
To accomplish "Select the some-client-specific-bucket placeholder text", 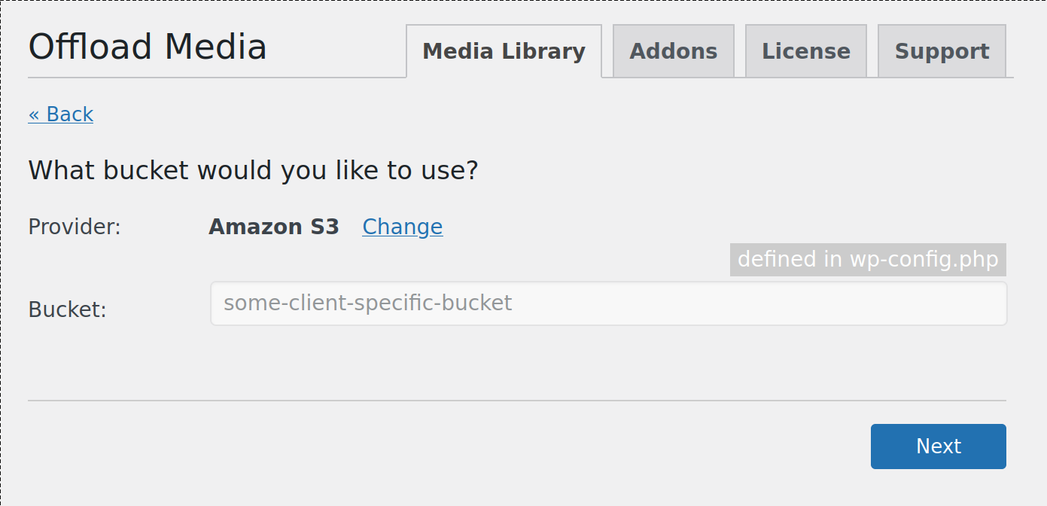I will pyautogui.click(x=367, y=303).
